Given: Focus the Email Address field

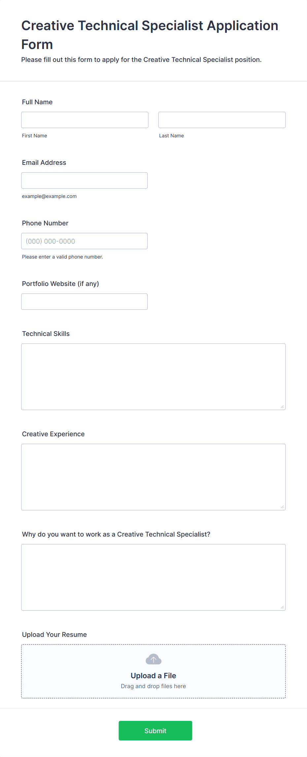Looking at the screenshot, I should pyautogui.click(x=85, y=180).
